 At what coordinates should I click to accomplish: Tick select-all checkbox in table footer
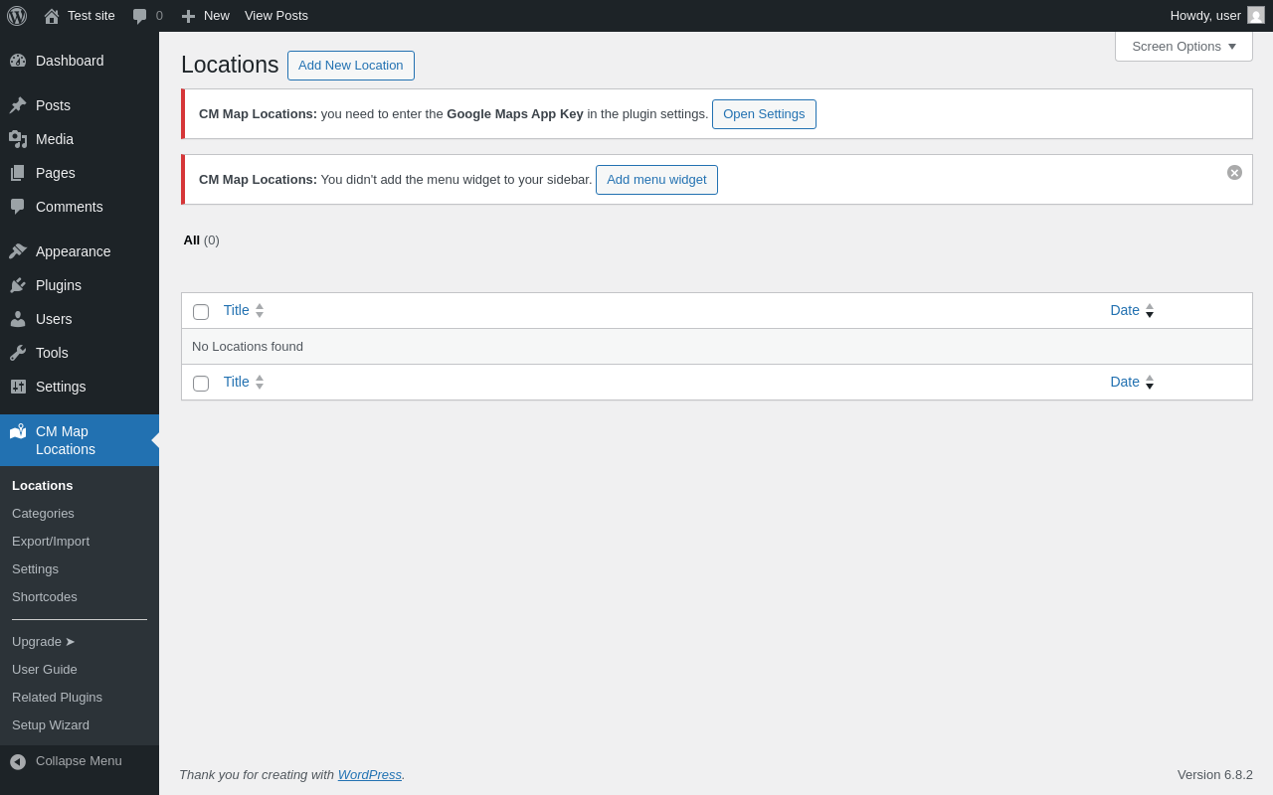coord(201,384)
